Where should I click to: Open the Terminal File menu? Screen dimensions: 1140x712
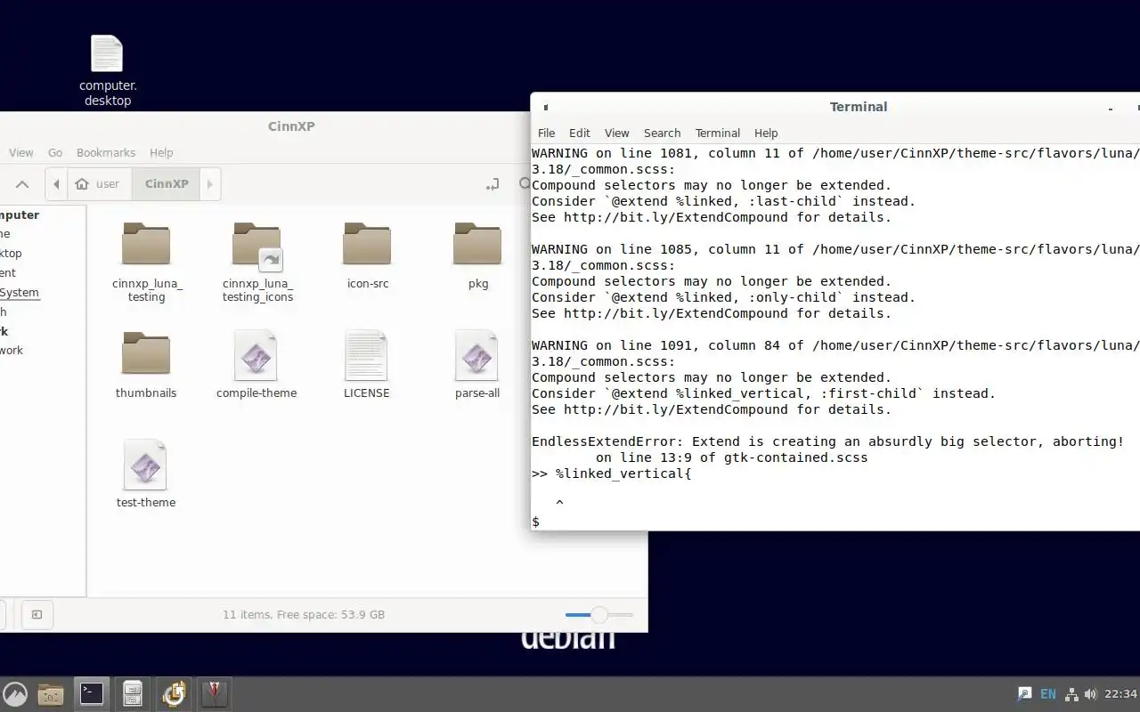[547, 133]
